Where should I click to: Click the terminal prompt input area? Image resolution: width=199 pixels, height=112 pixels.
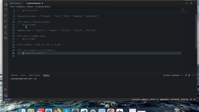click(36, 79)
